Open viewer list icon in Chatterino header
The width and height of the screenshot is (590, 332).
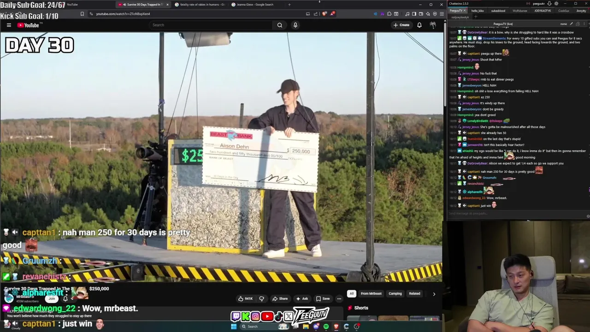(x=578, y=24)
